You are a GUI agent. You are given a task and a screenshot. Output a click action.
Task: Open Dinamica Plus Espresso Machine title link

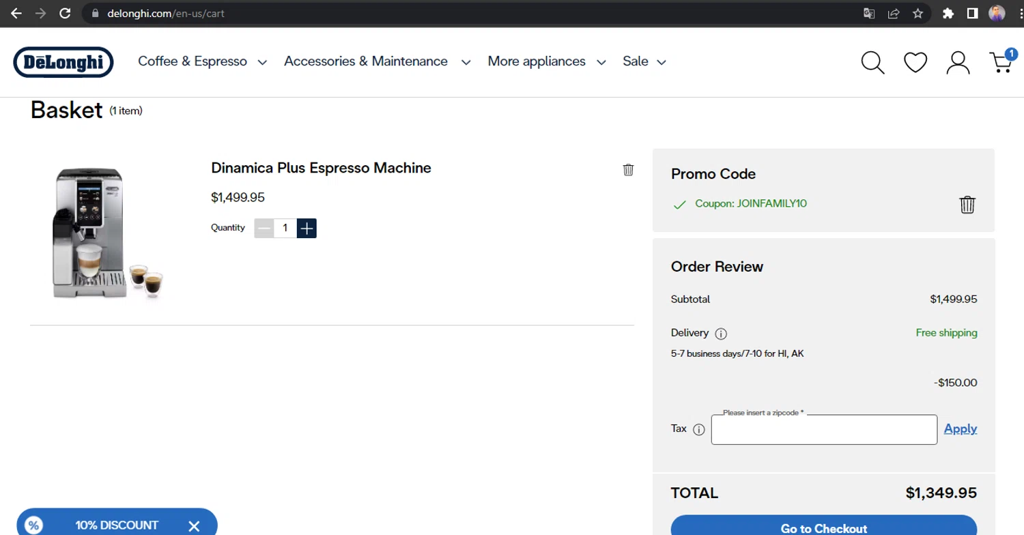[321, 168]
